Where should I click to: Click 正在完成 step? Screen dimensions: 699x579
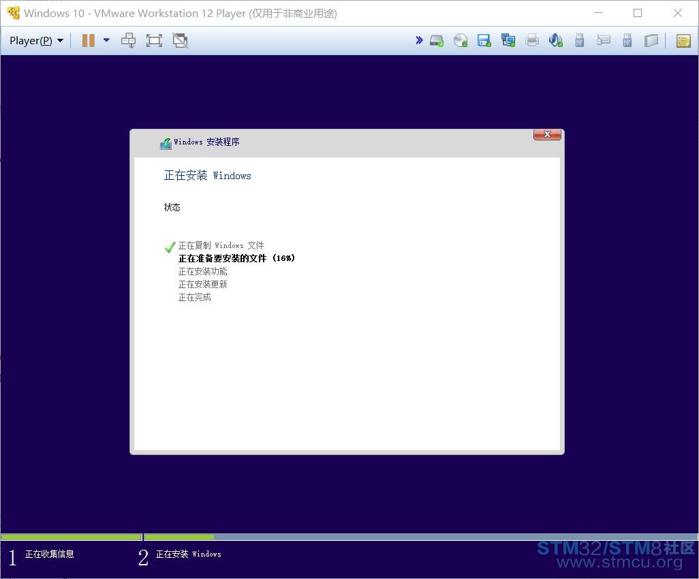(x=195, y=297)
